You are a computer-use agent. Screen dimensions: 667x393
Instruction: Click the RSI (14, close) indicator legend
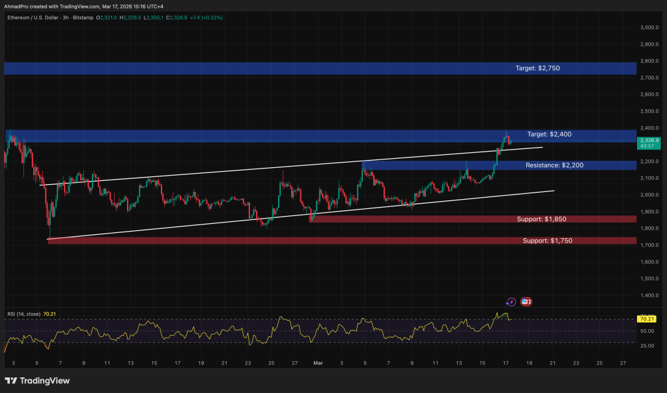tap(23, 312)
